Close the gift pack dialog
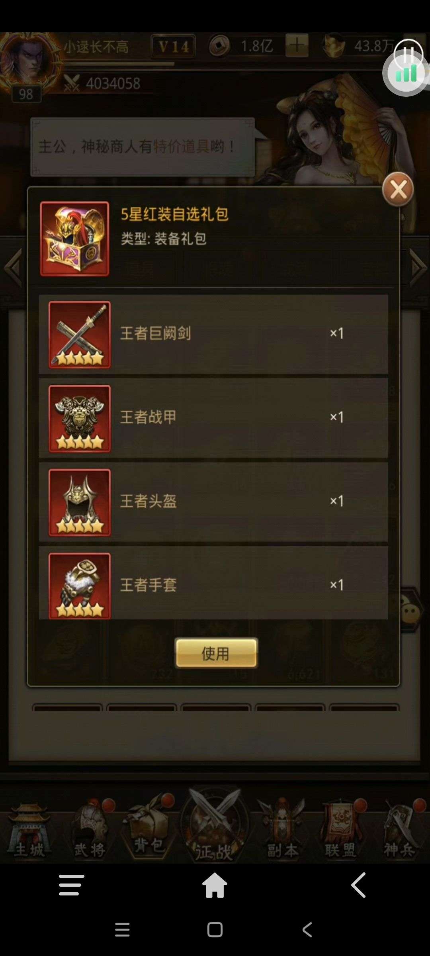Image resolution: width=430 pixels, height=956 pixels. pos(398,189)
